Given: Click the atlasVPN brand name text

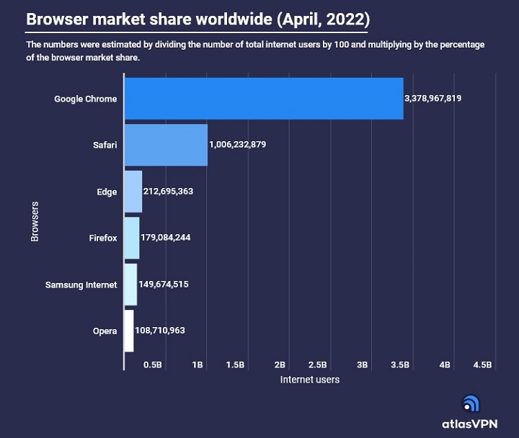Looking at the screenshot, I should [469, 424].
